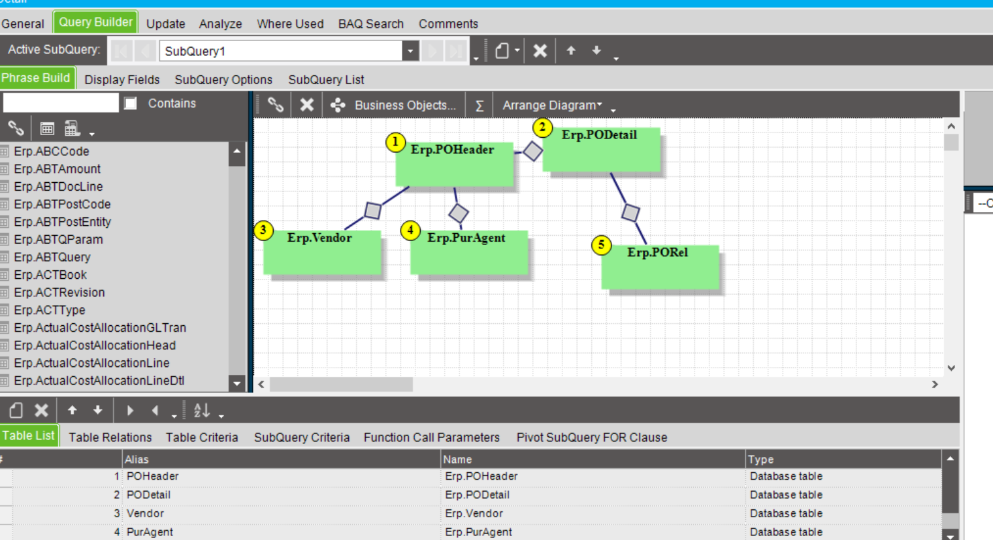The width and height of the screenshot is (993, 540).
Task: Delete the active subquery SubQuery1
Action: tap(540, 51)
